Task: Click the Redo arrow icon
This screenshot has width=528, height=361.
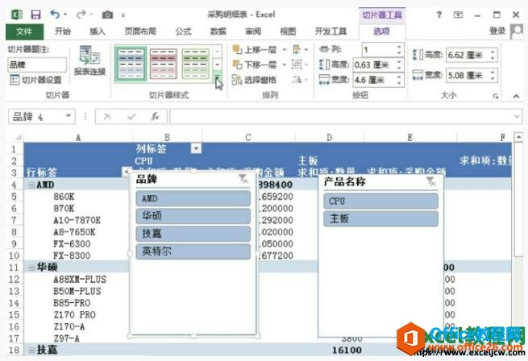Action: [x=81, y=15]
